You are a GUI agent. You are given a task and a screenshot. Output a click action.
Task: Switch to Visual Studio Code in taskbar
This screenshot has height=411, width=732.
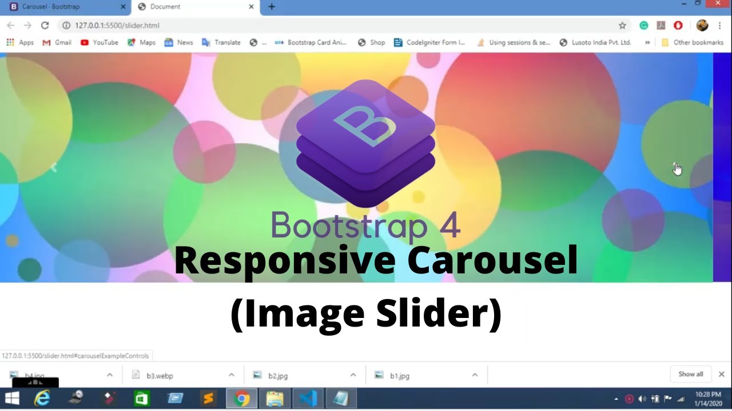pyautogui.click(x=308, y=398)
